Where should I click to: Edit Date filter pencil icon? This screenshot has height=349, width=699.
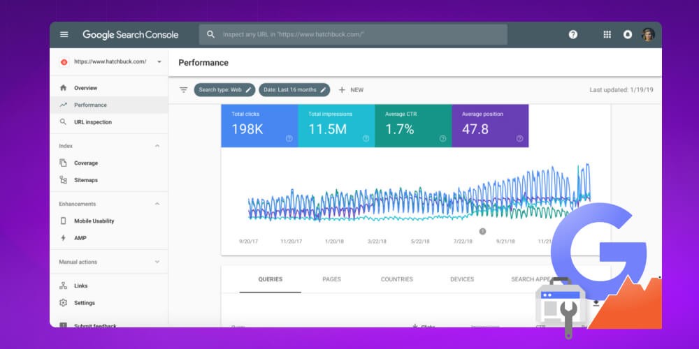(x=323, y=90)
